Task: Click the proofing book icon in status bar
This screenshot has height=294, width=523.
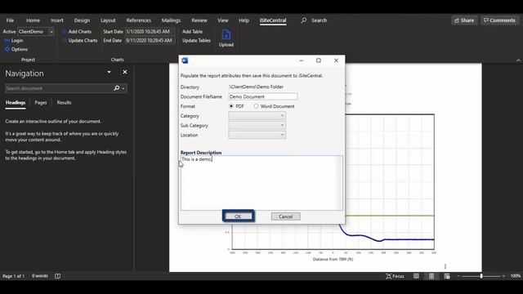Action: coord(58,276)
